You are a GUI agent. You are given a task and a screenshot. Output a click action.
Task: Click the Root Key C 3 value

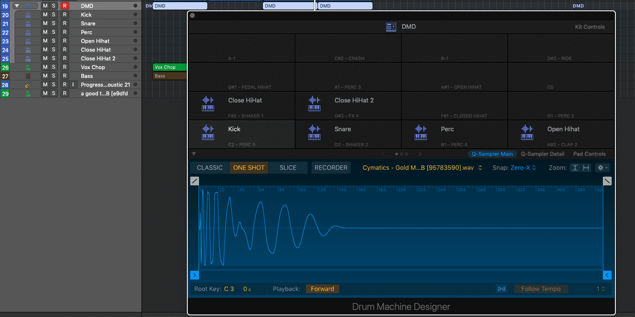click(229, 289)
